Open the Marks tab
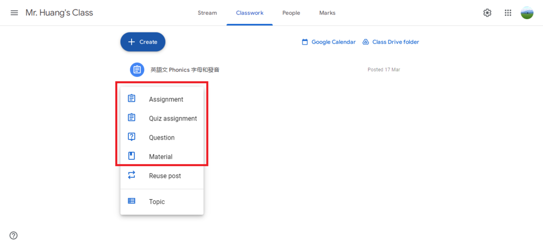The height and width of the screenshot is (249, 543). (327, 13)
